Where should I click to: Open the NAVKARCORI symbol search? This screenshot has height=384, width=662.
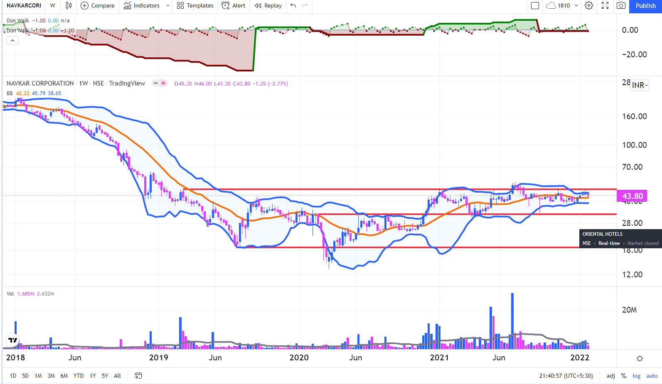point(24,6)
